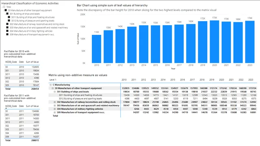Uncheck the 301 Building of ships and boats slicer checkbox
Image resolution: width=260 pixels, height=146 pixels.
pos(7,14)
